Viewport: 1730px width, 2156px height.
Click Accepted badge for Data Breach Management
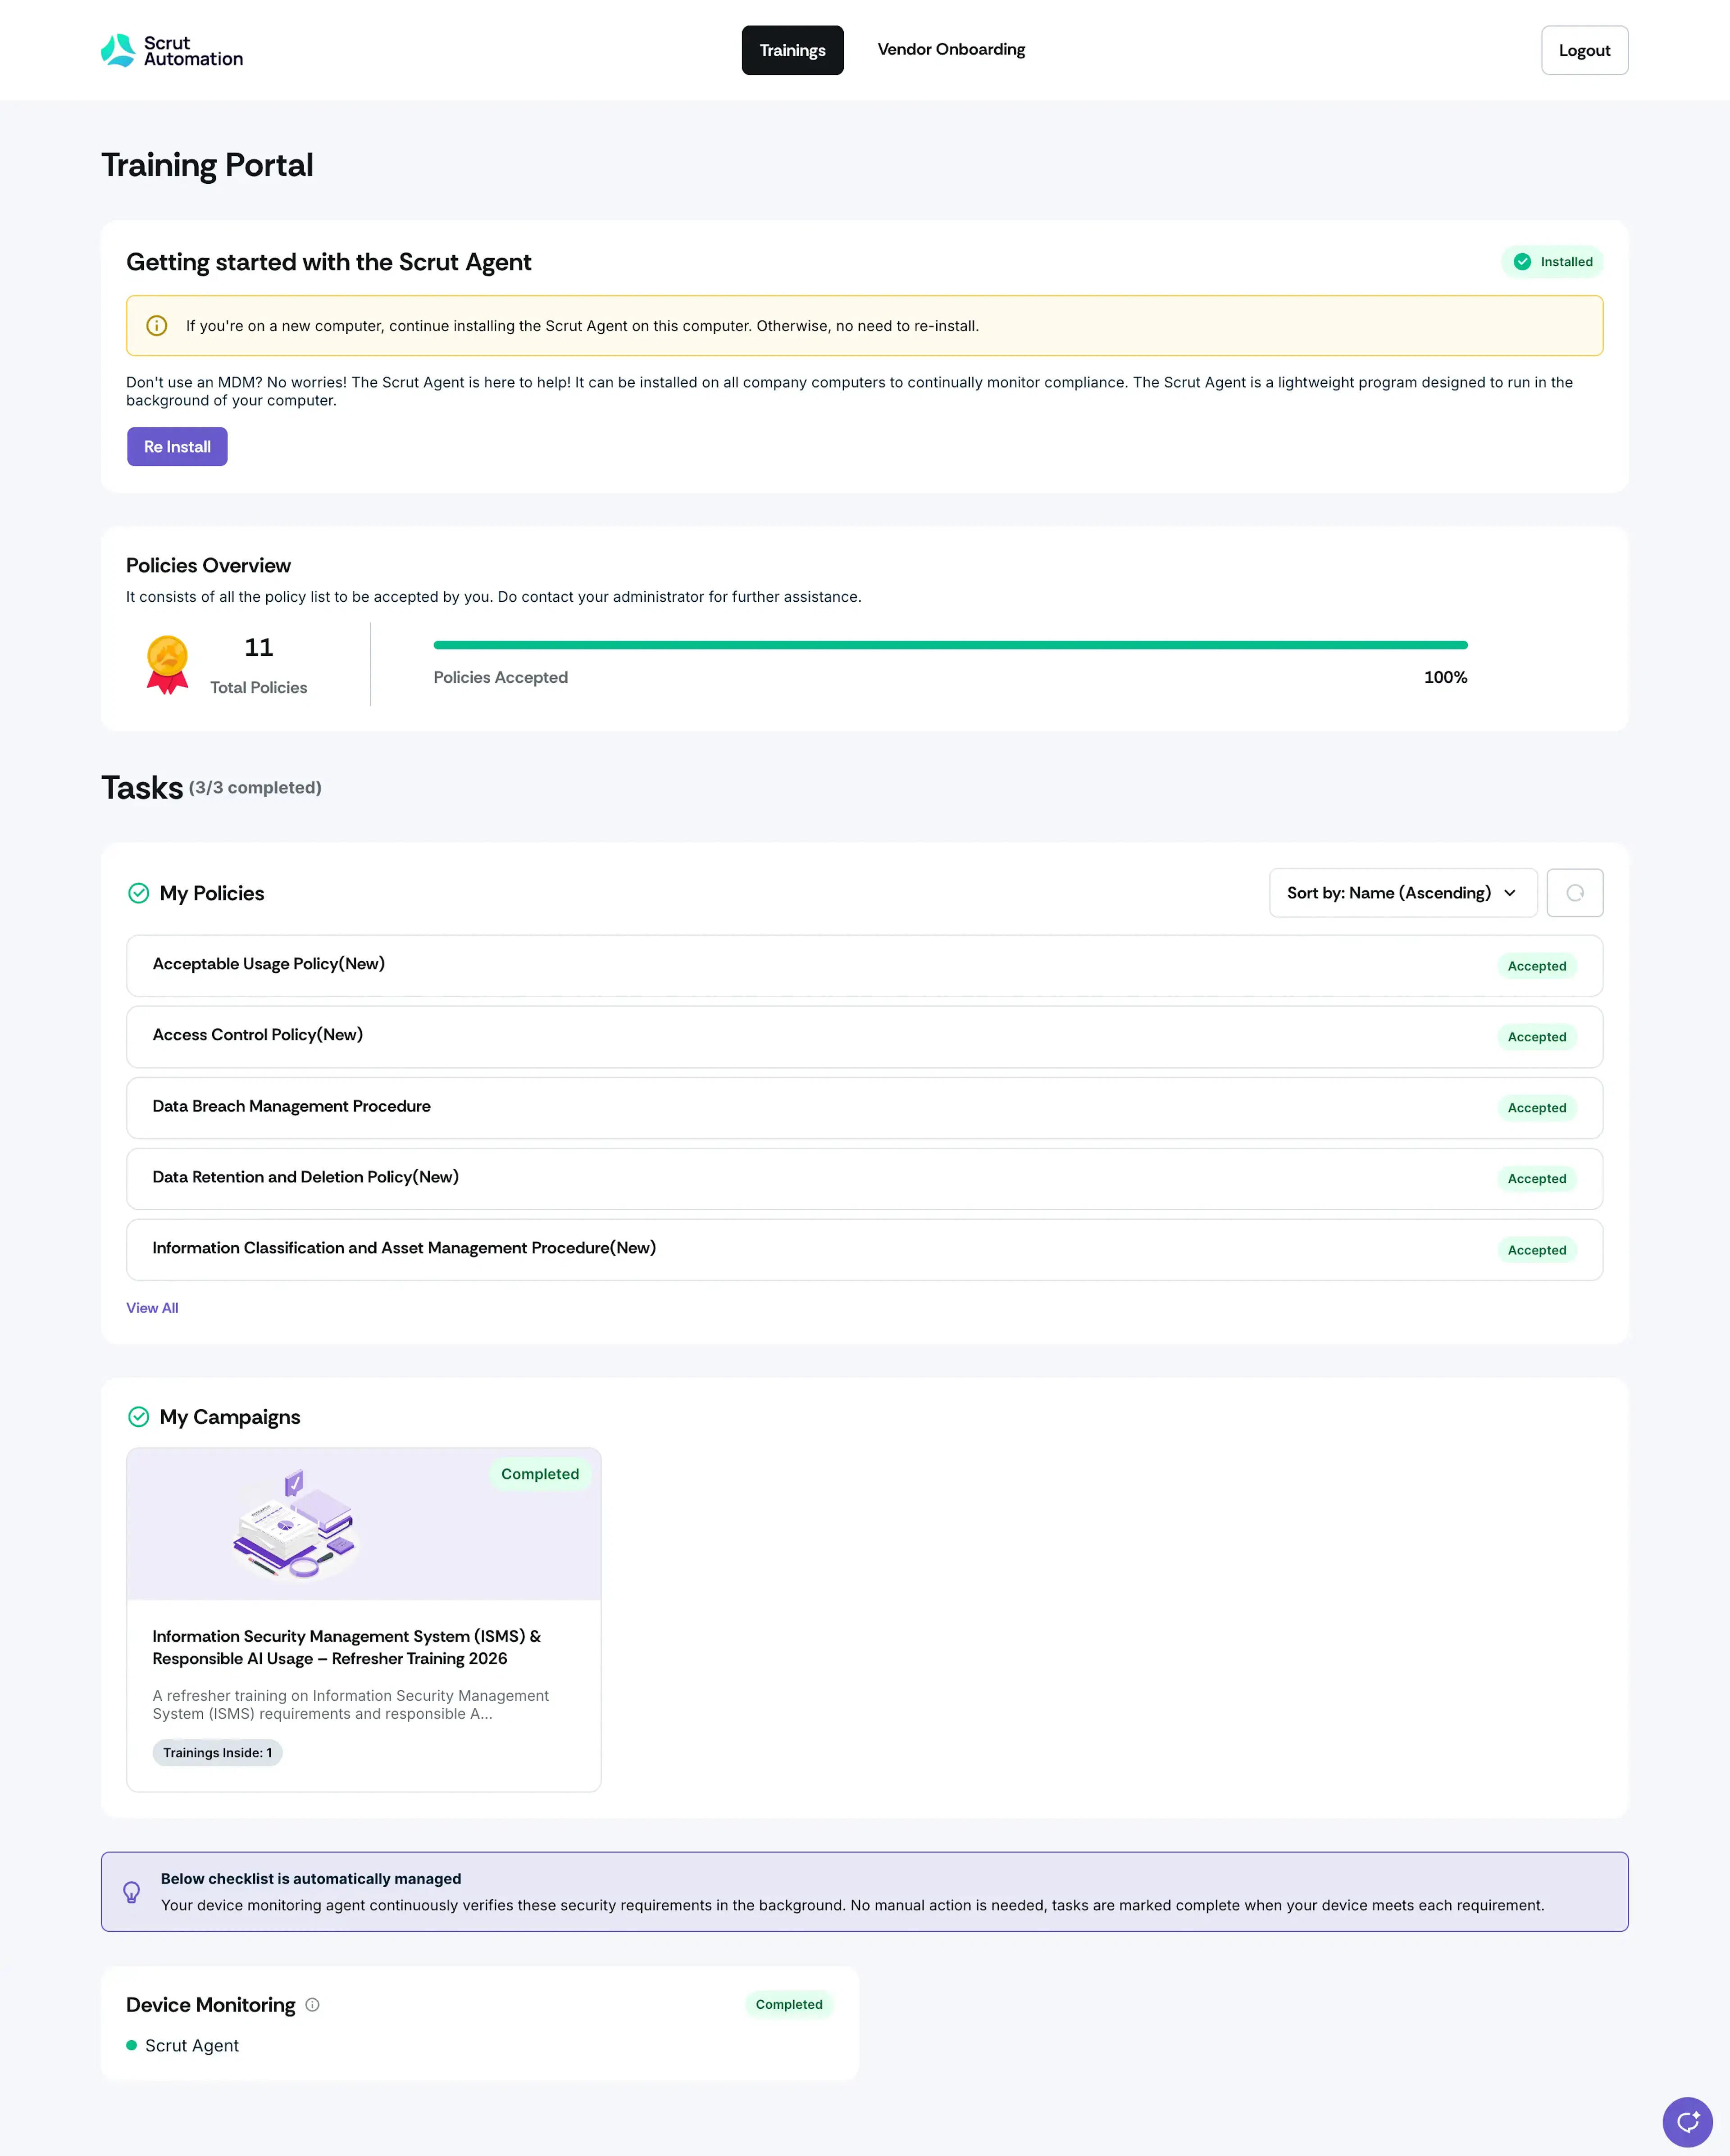[x=1537, y=1108]
